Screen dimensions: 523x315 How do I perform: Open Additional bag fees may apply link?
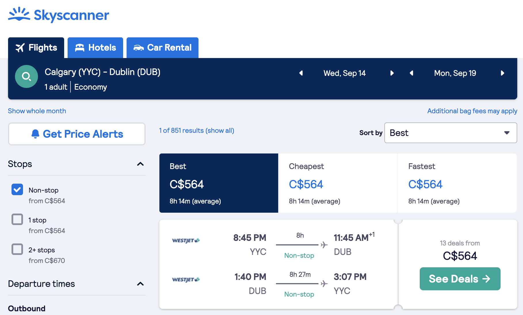coord(472,111)
